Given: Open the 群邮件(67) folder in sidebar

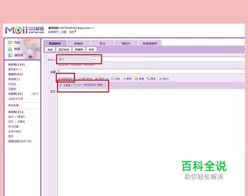Looking at the screenshot, I should [15, 74].
